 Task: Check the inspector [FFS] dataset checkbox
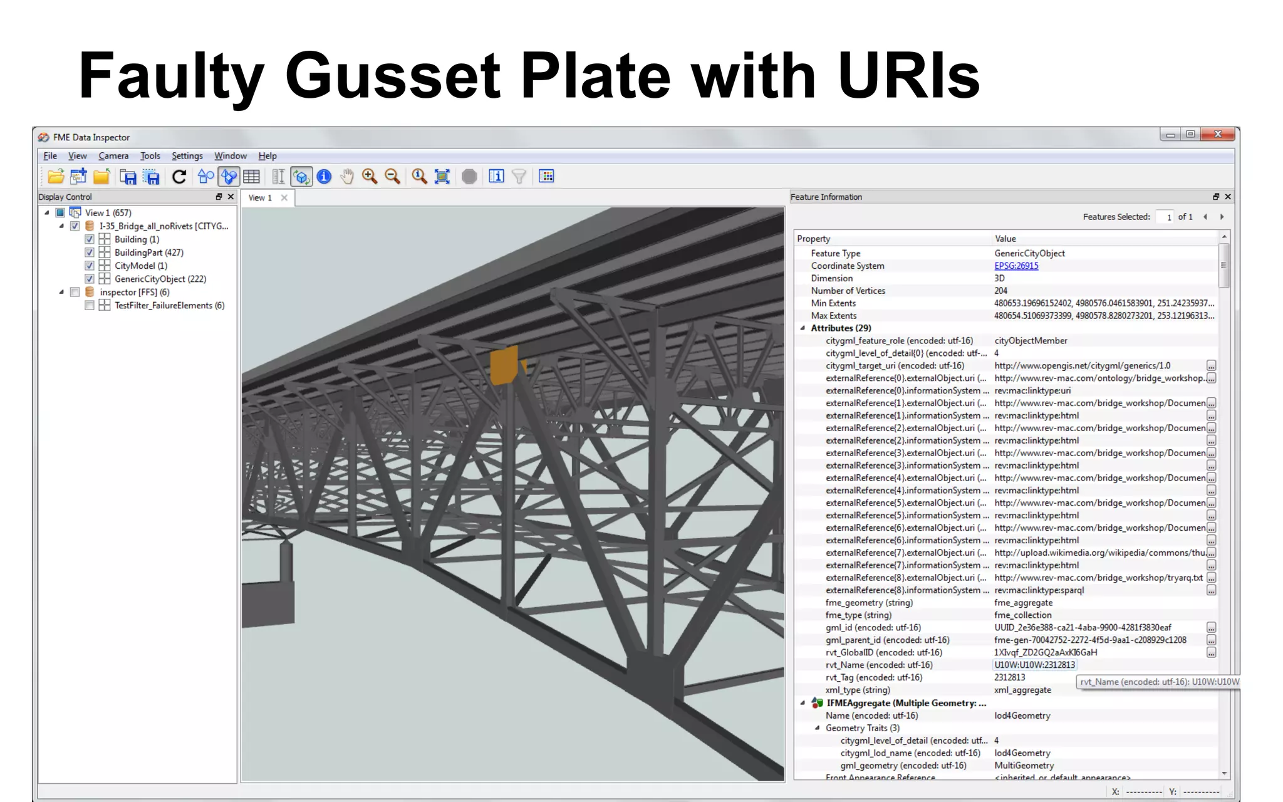coord(75,292)
